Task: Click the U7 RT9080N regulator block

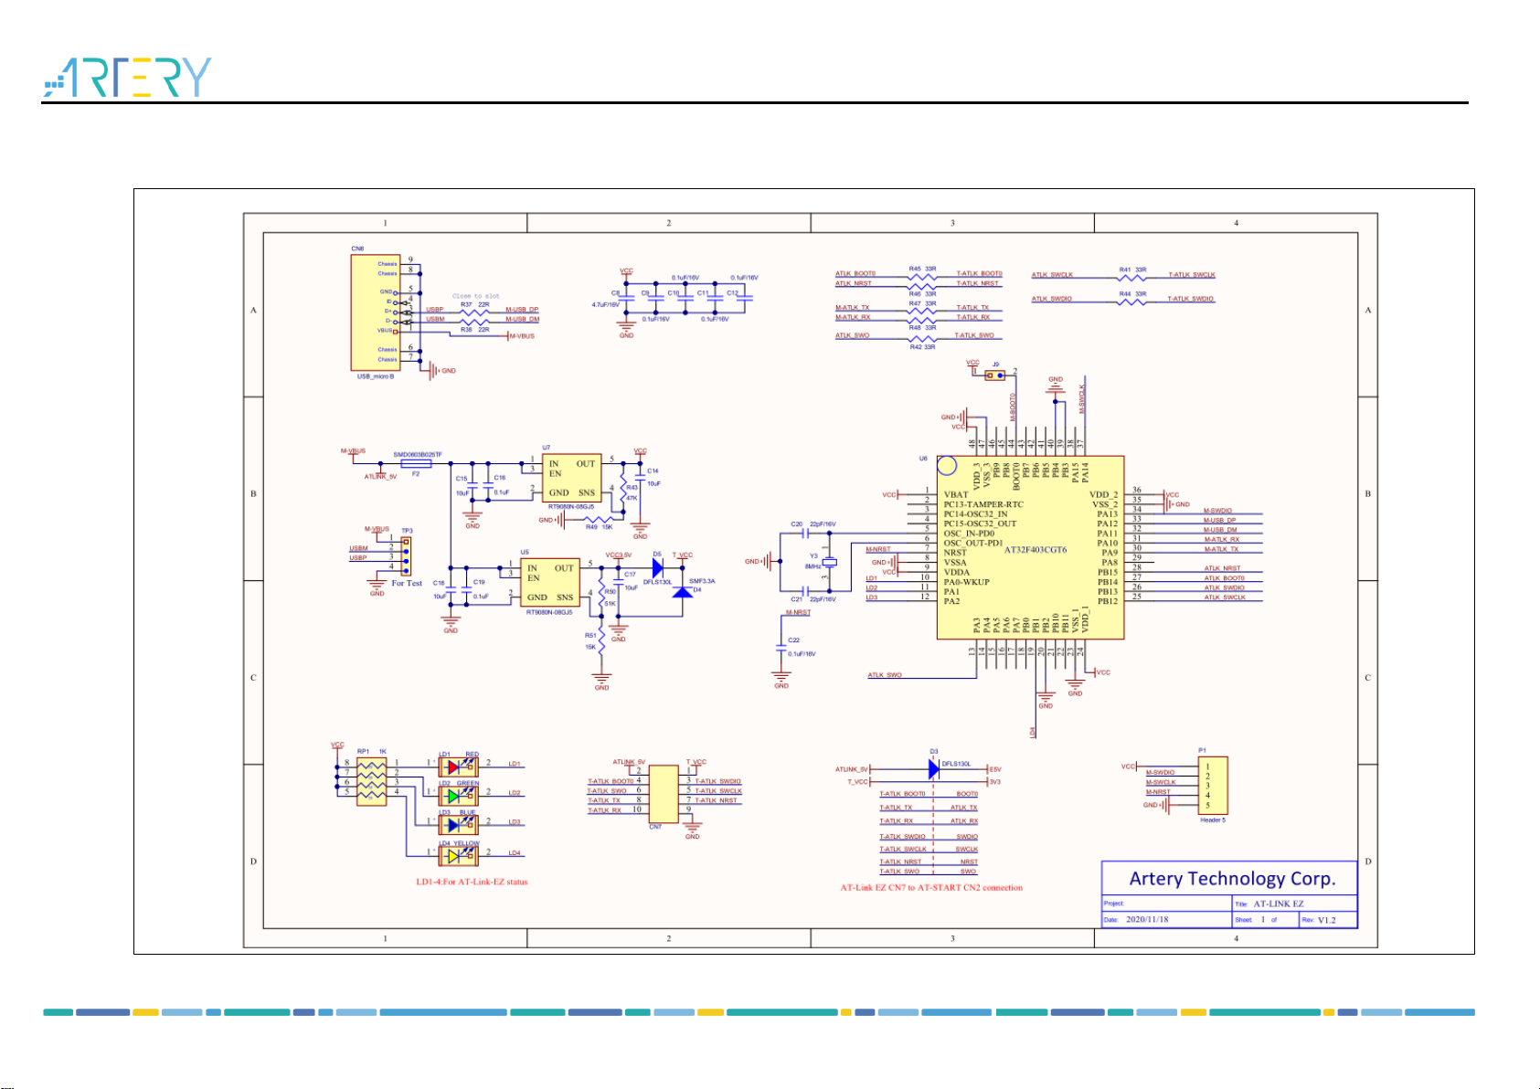Action: click(573, 478)
